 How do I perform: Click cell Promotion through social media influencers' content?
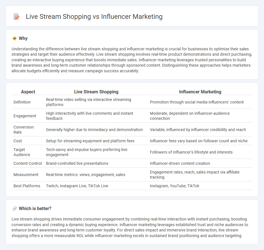click(200, 102)
